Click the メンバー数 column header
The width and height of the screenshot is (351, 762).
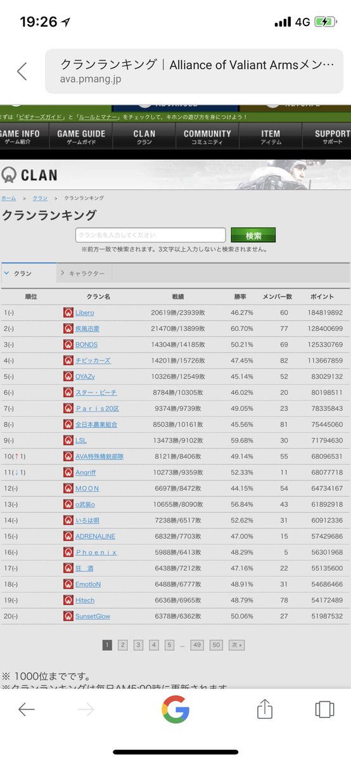(278, 297)
